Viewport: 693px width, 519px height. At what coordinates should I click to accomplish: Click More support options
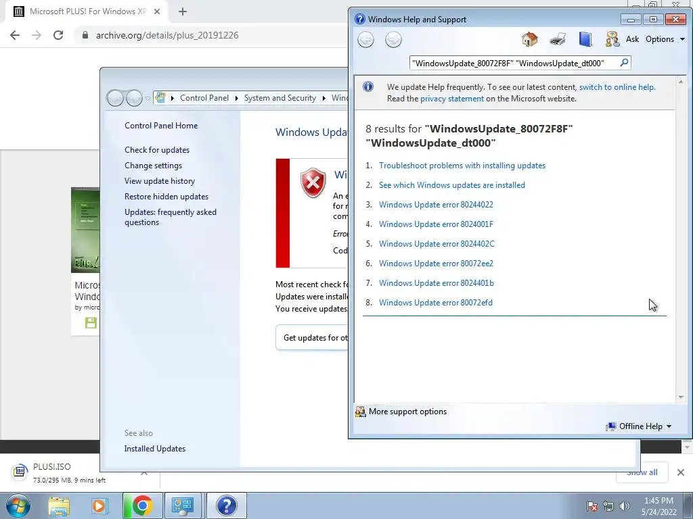click(407, 412)
